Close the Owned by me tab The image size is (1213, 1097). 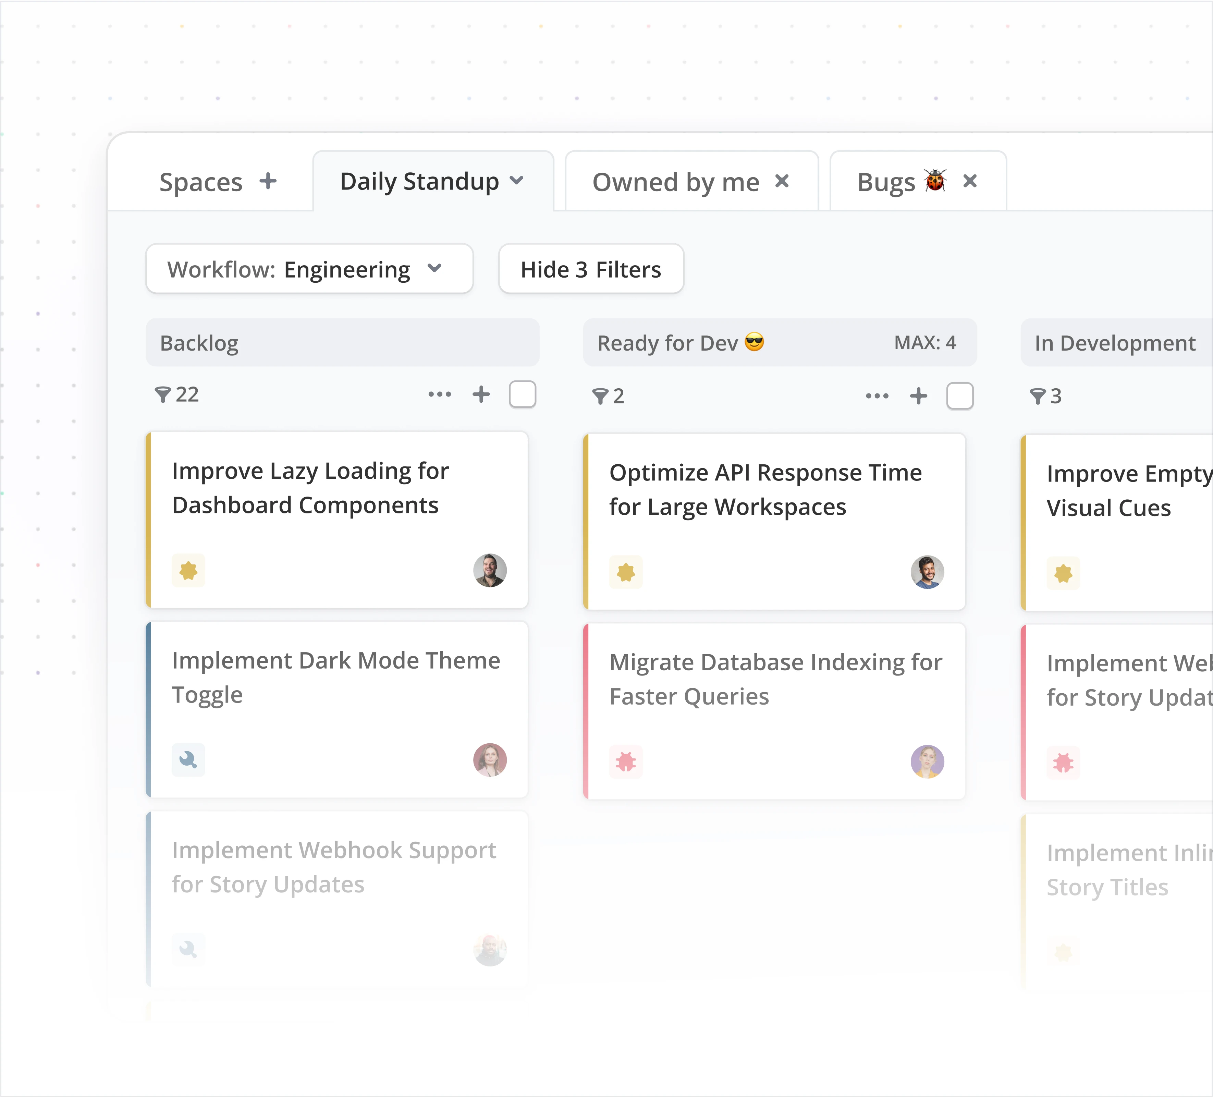782,181
